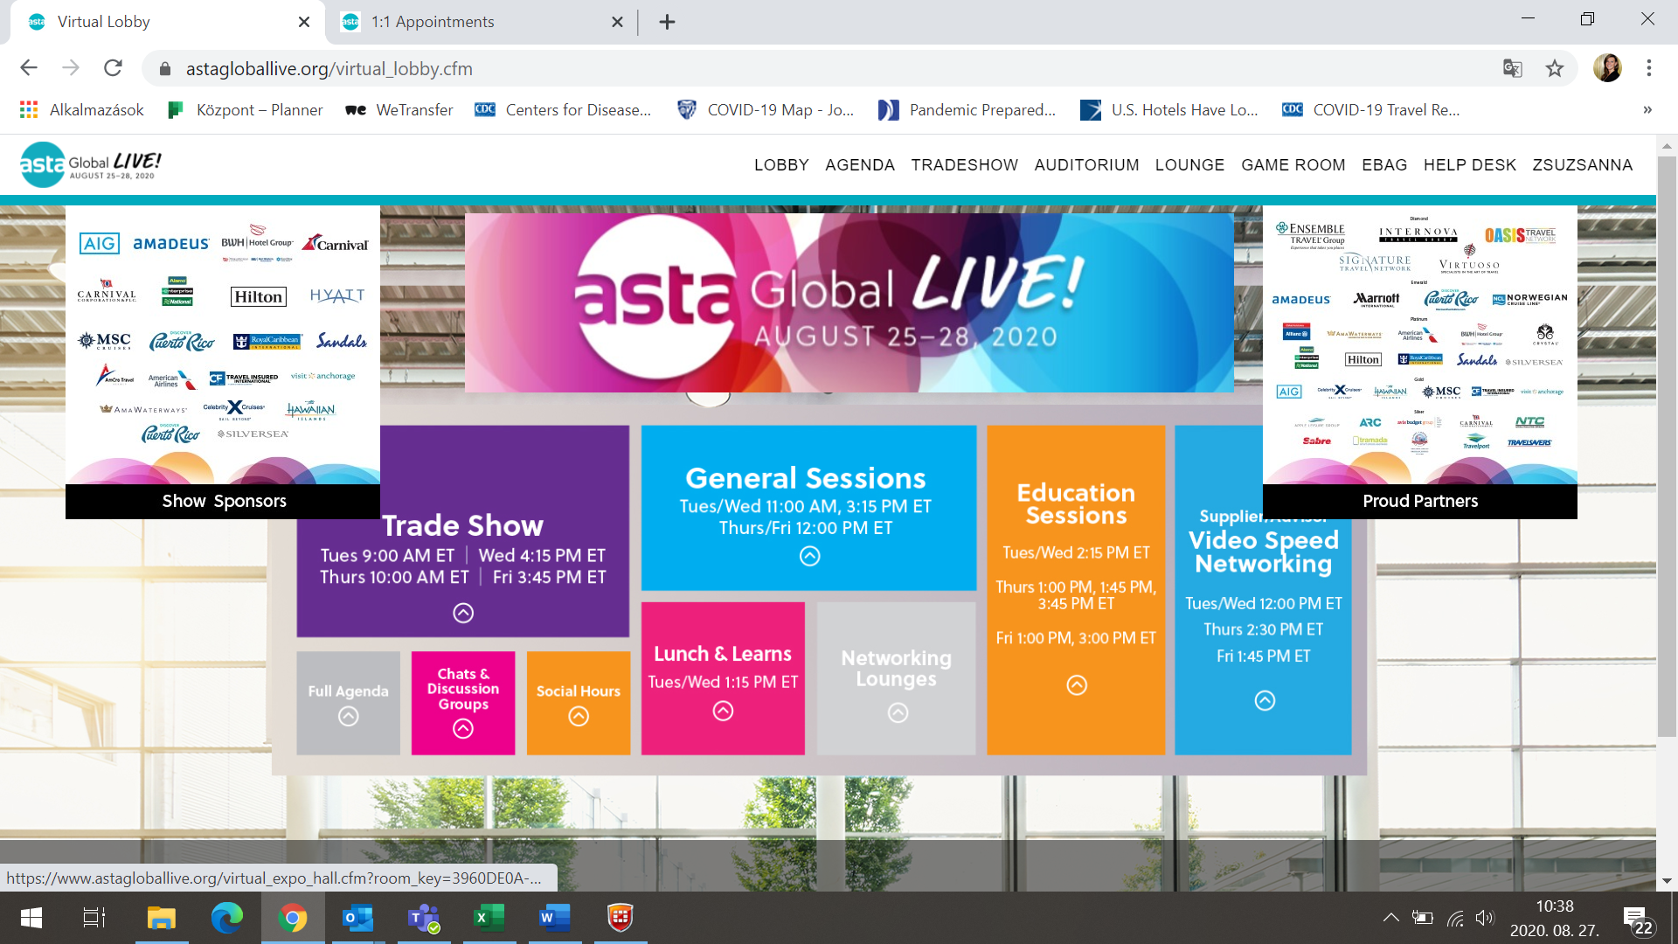
Task: Select the Virtual Lobby tab
Action: tap(166, 22)
